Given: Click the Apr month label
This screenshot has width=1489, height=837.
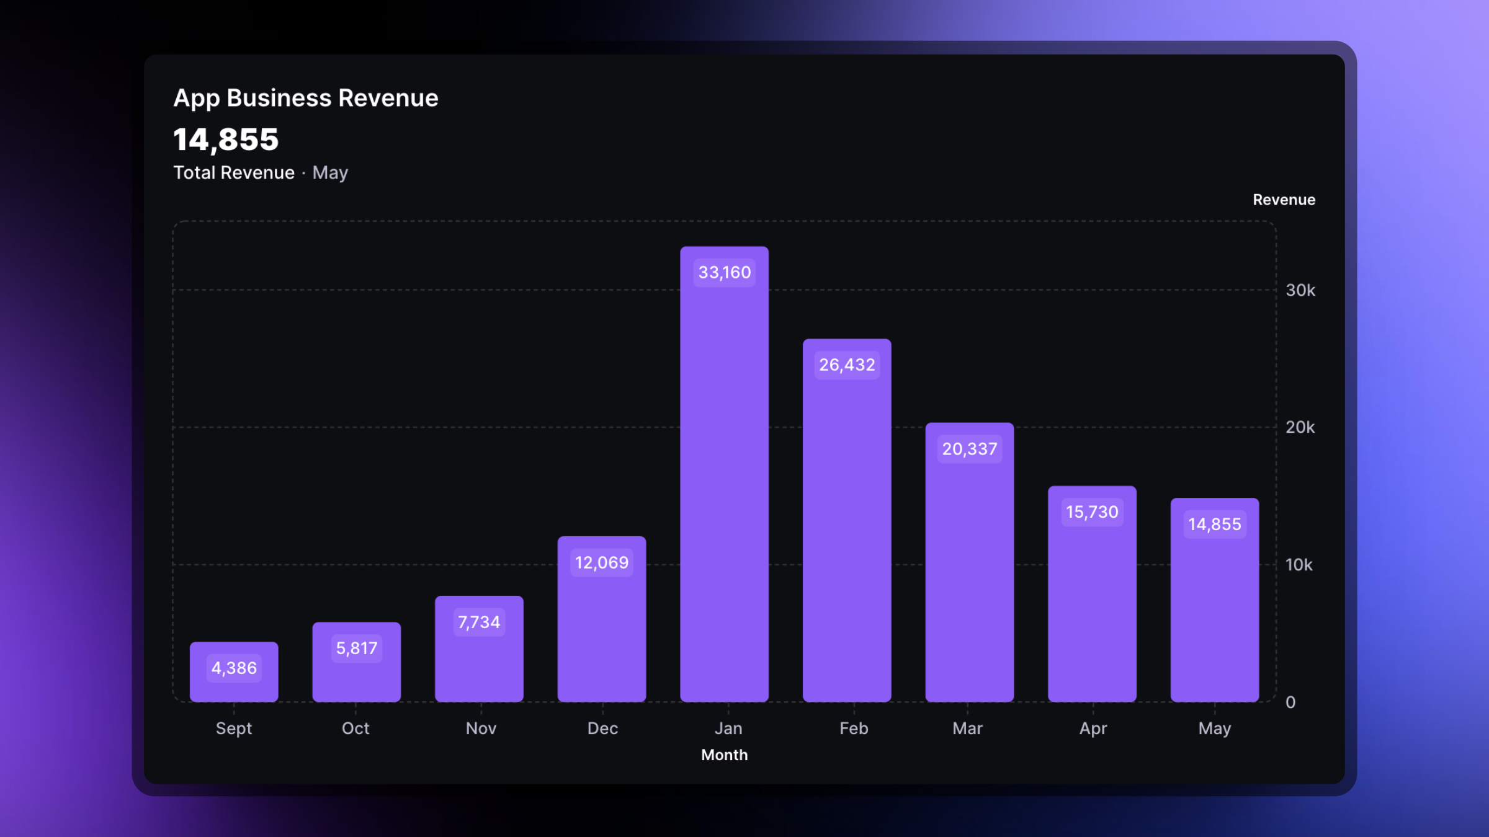Looking at the screenshot, I should click(1093, 728).
